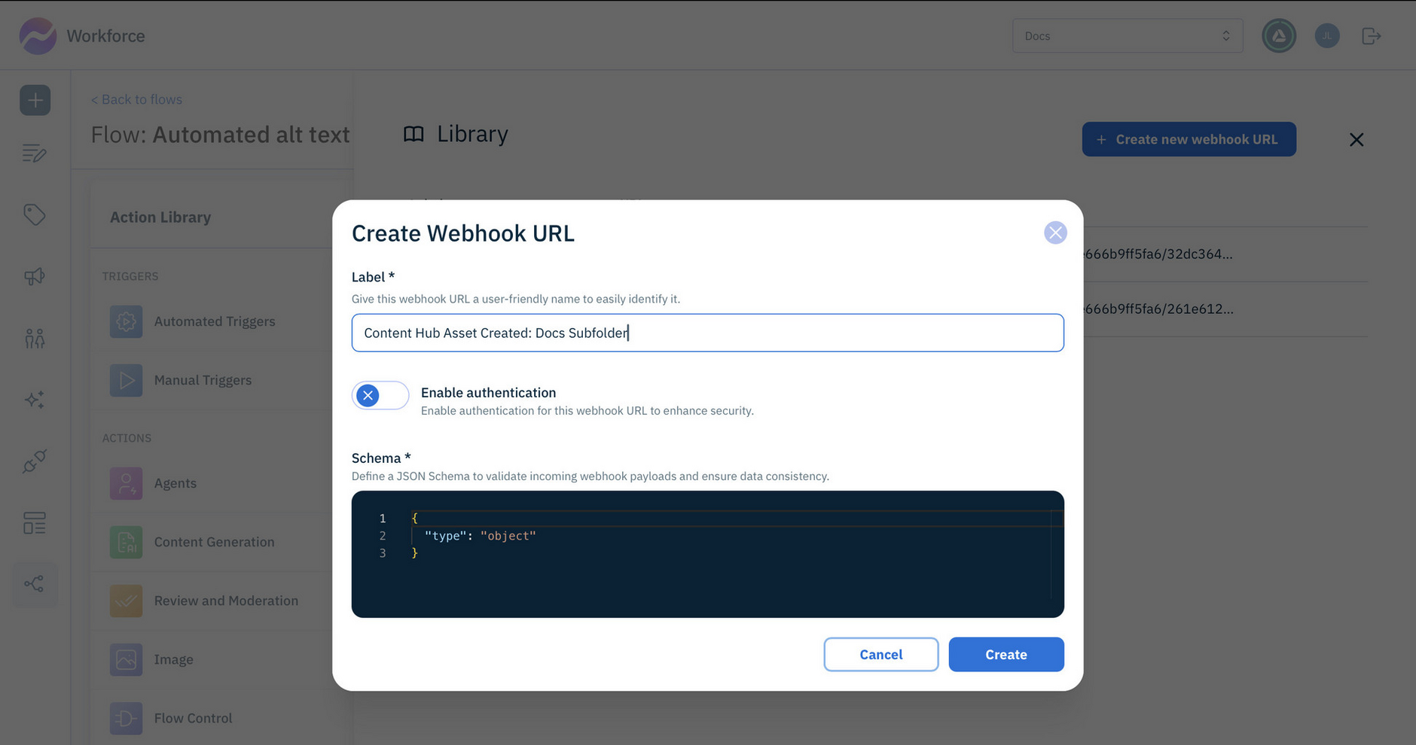The height and width of the screenshot is (745, 1416).
Task: Click the share/webhooks sidebar icon
Action: pyautogui.click(x=35, y=584)
